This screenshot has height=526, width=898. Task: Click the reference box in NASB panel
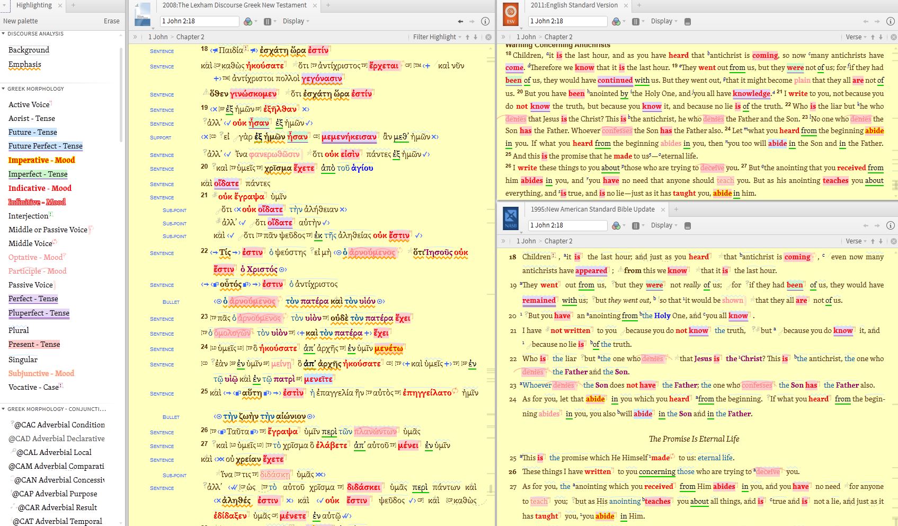click(568, 225)
